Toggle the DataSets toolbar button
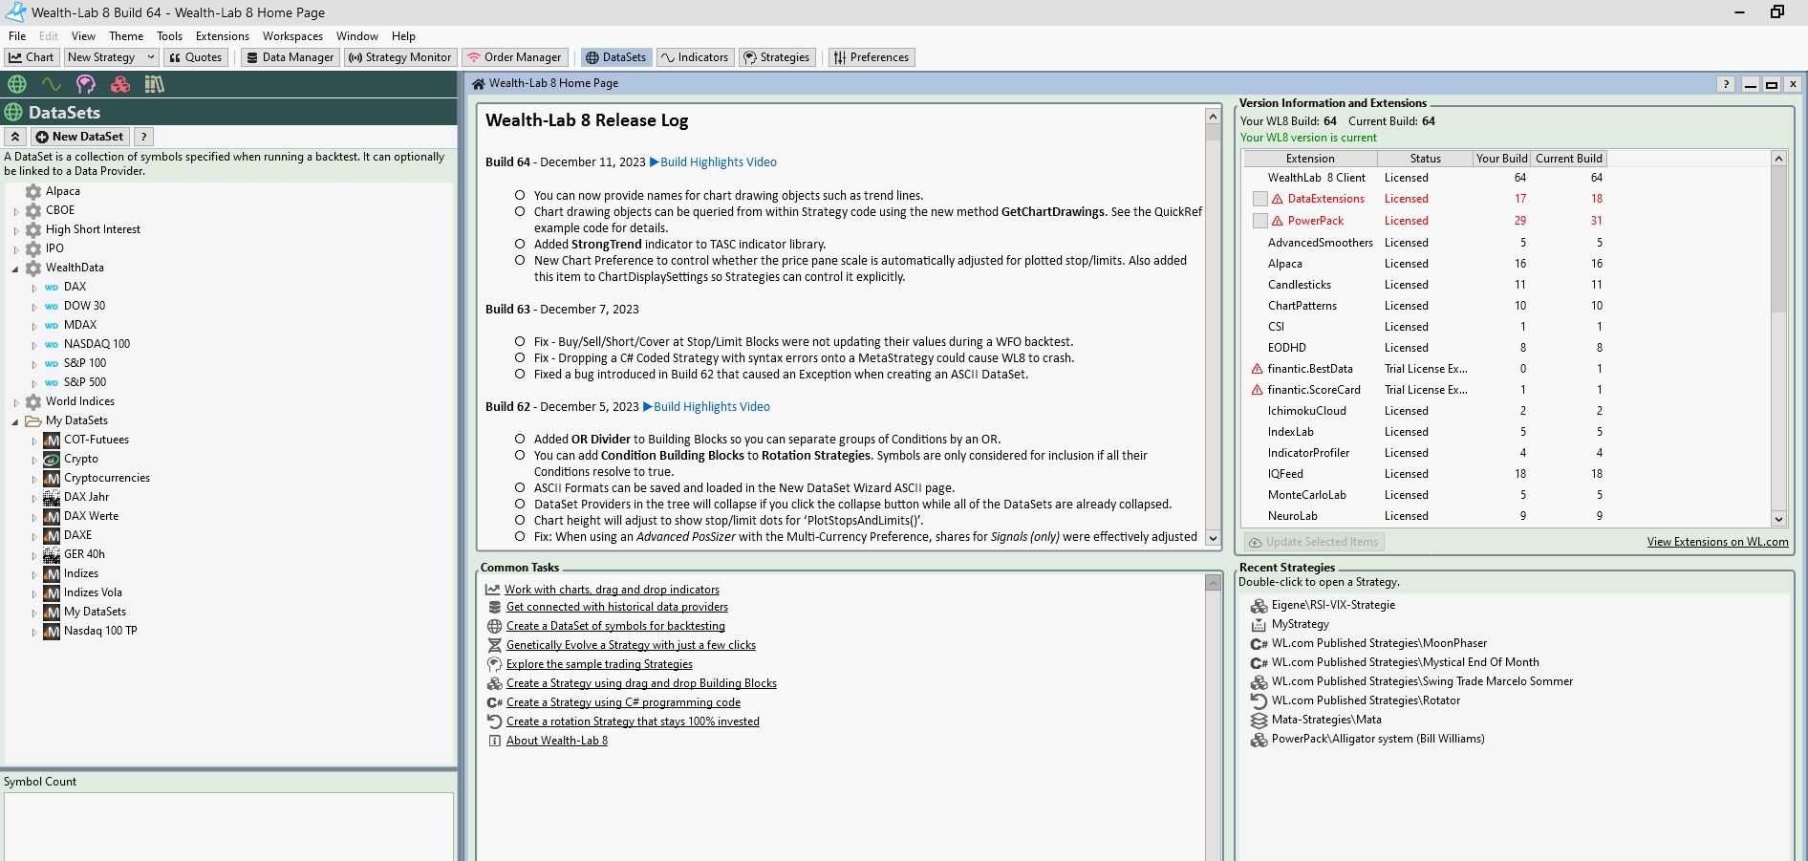 pos(616,57)
